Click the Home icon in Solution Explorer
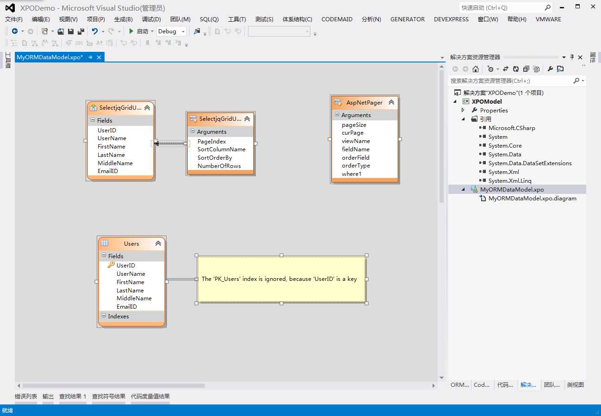601x416 pixels. coord(475,69)
